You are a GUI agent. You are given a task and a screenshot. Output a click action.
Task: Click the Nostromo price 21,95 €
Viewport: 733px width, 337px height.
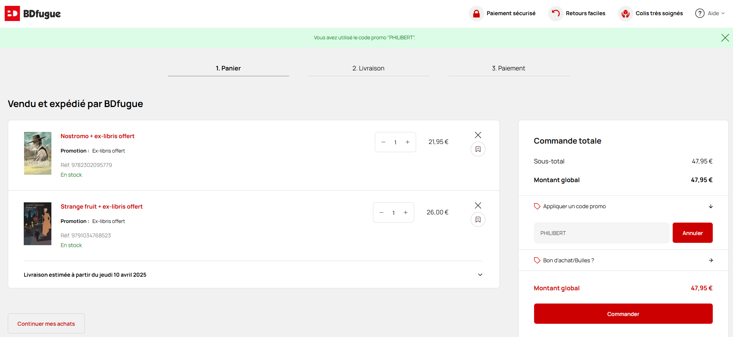(438, 142)
